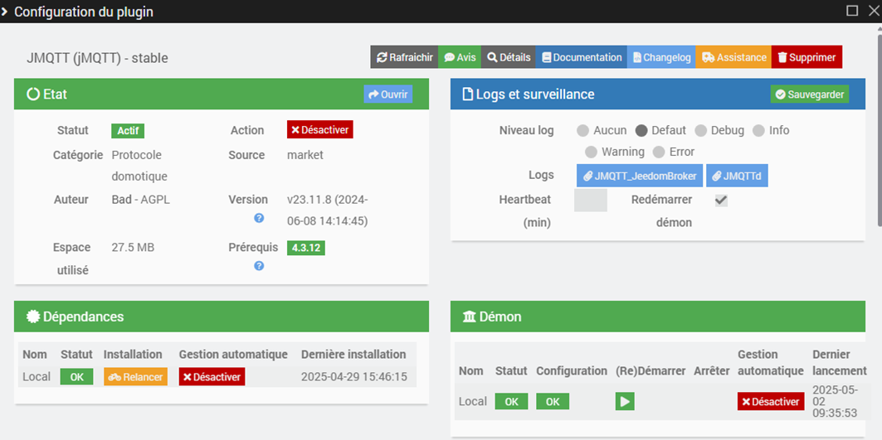Click Désactiver next to Action

[320, 130]
